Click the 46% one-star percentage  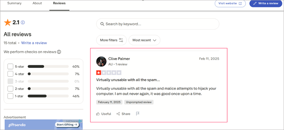(76, 96)
